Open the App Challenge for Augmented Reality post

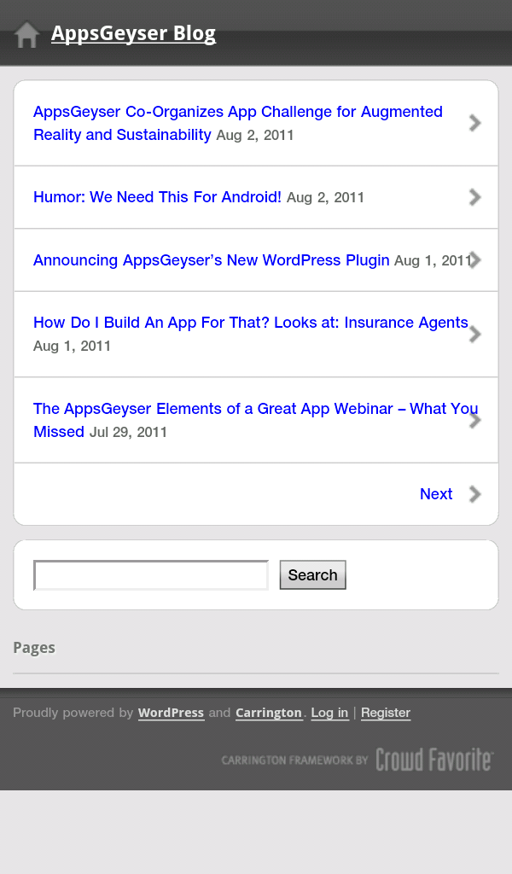(237, 113)
